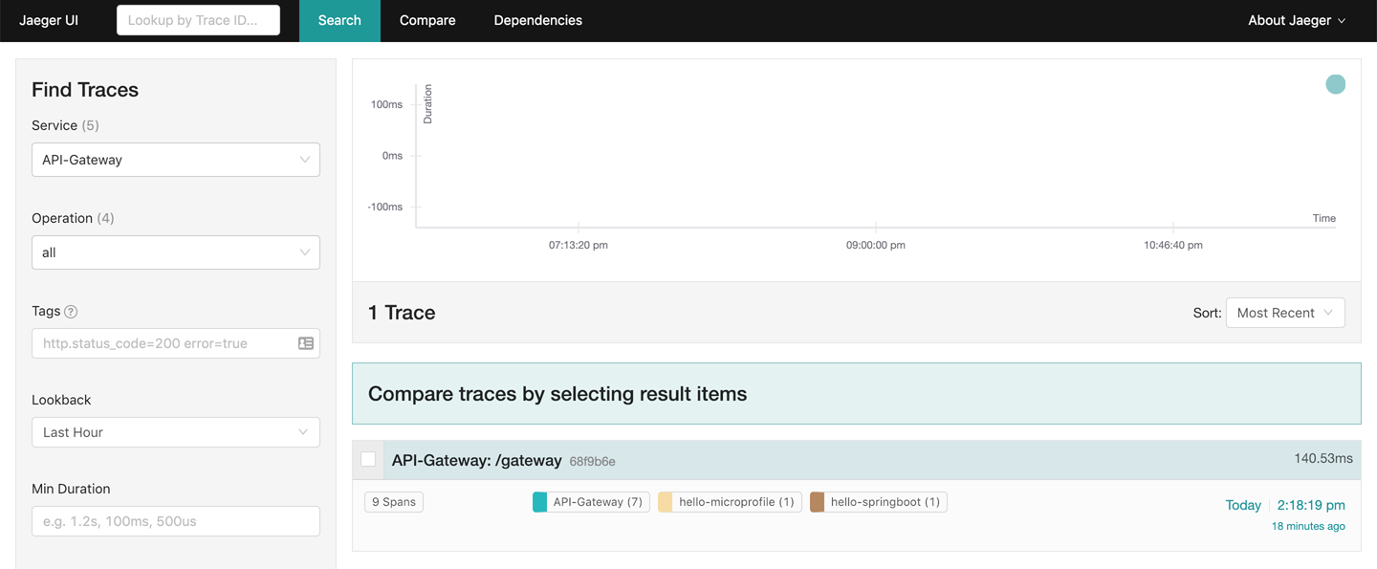Viewport: 1377px width, 569px height.
Task: Focus the Lookup by Trace ID field
Action: [x=198, y=20]
